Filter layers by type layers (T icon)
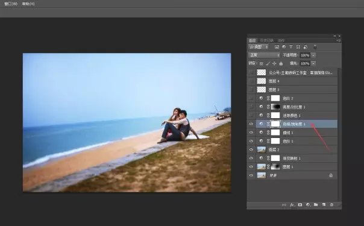 pyautogui.click(x=291, y=47)
